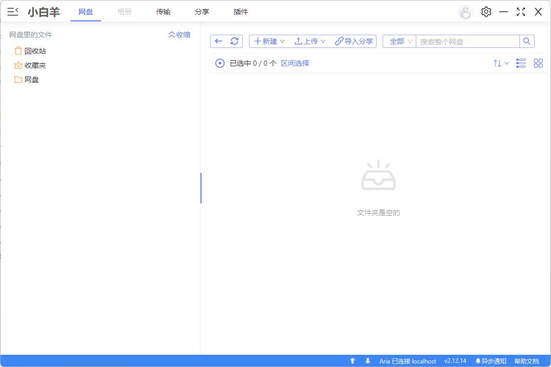Click the refresh icon to reload files
The height and width of the screenshot is (367, 551).
234,41
